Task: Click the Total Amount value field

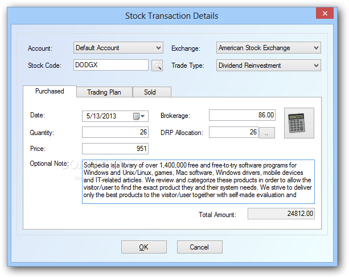Action: pyautogui.click(x=281, y=214)
